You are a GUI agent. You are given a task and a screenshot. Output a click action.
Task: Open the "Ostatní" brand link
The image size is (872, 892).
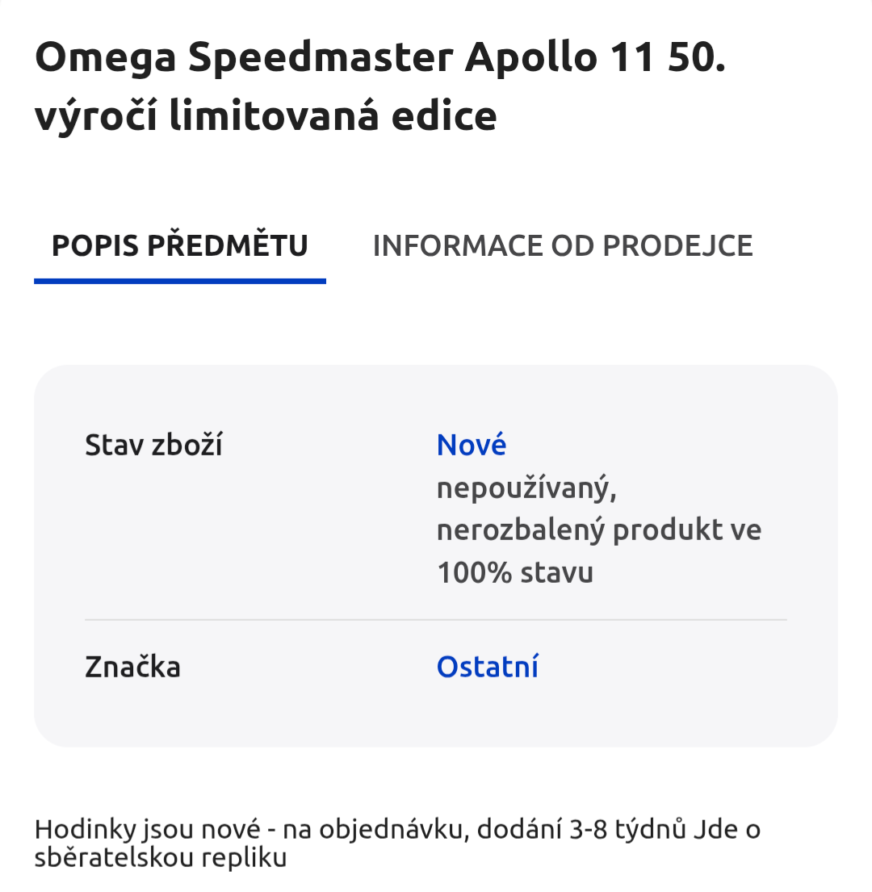point(488,668)
